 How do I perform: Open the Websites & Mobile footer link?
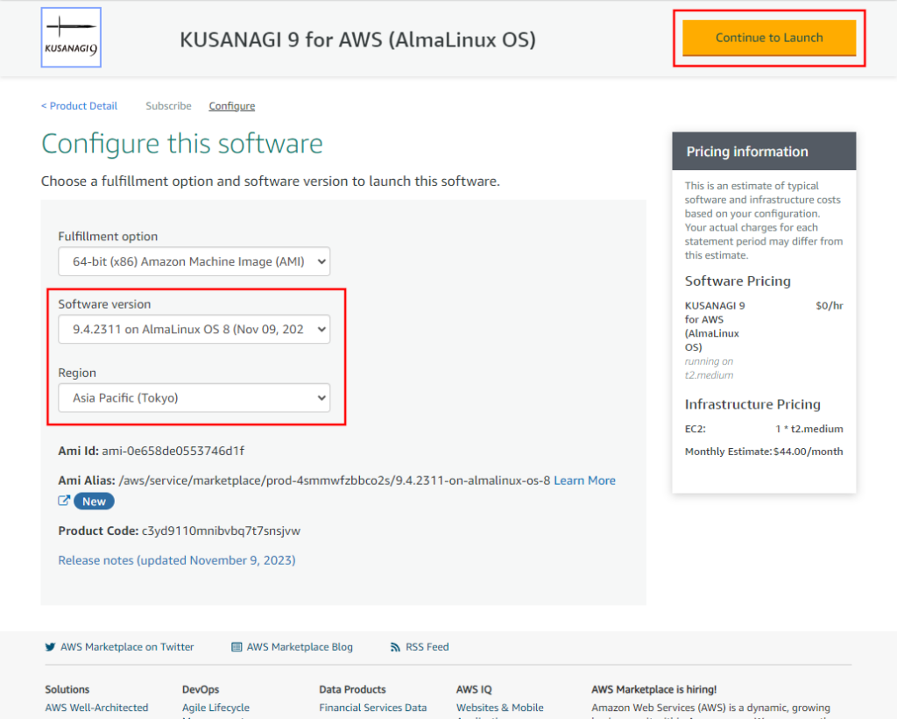tap(500, 708)
